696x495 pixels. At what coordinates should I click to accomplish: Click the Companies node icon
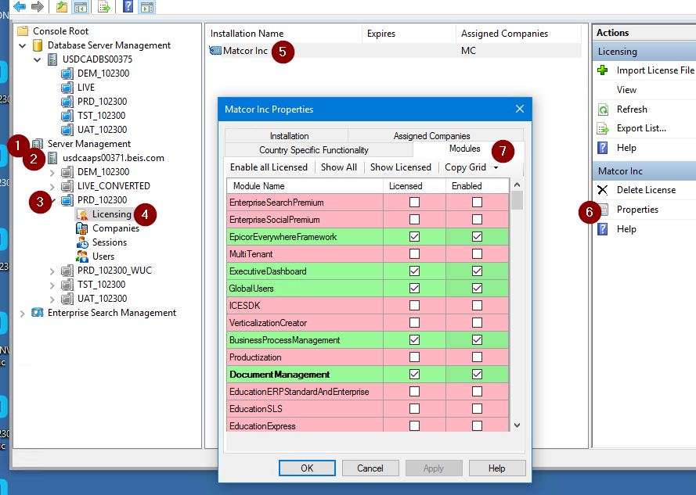pyautogui.click(x=81, y=228)
